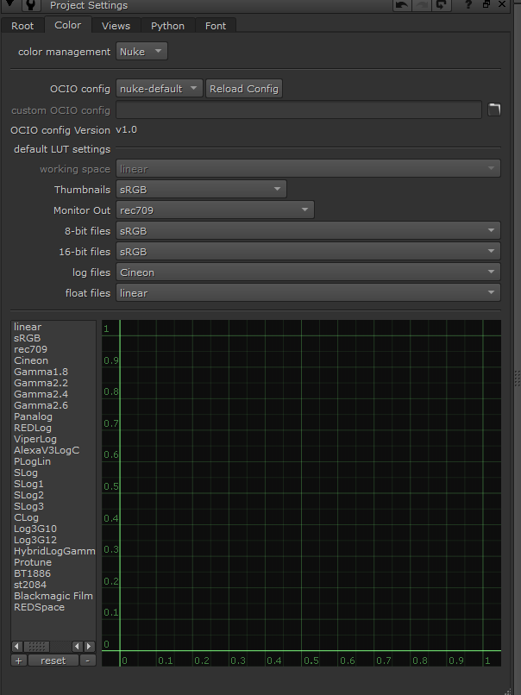Click the reset button below LUT list
Viewport: 521px width, 695px height.
click(53, 661)
